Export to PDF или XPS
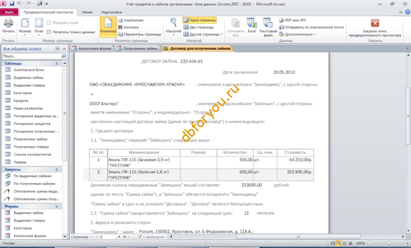 tap(292, 20)
